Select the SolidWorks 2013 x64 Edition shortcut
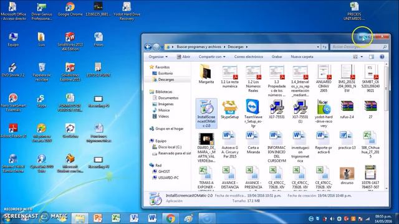This screenshot has height=224, width=399. 70,41
